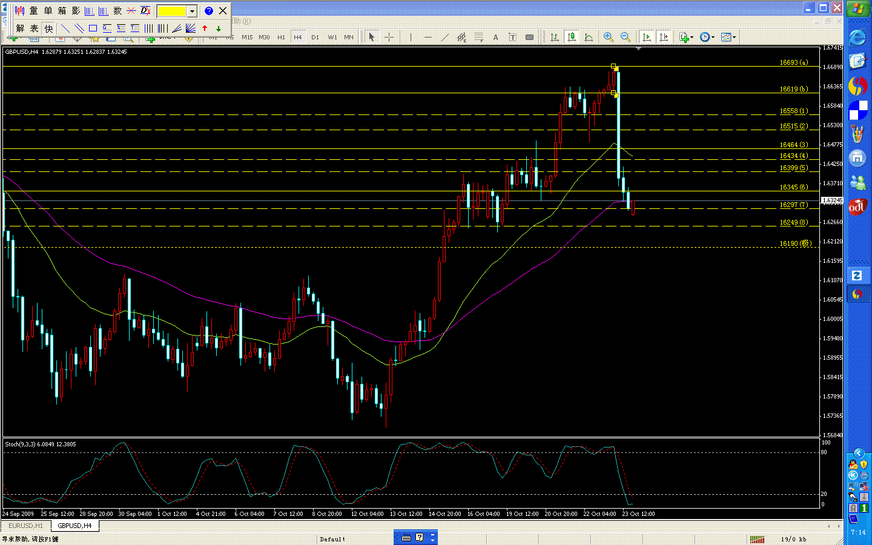Zoom out on the chart

coord(626,38)
